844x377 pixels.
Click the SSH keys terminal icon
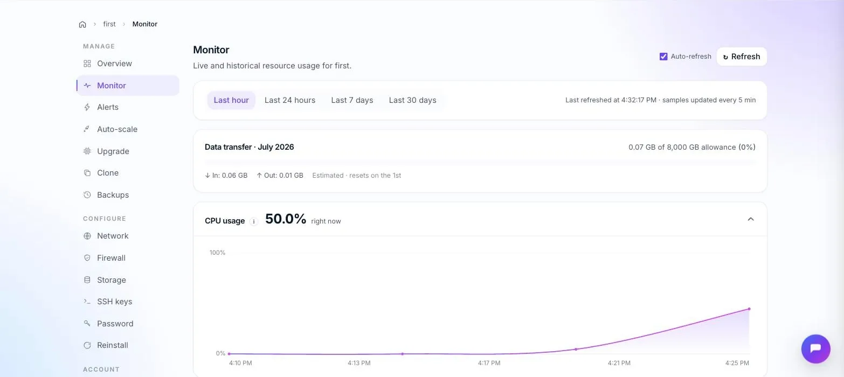pyautogui.click(x=87, y=302)
